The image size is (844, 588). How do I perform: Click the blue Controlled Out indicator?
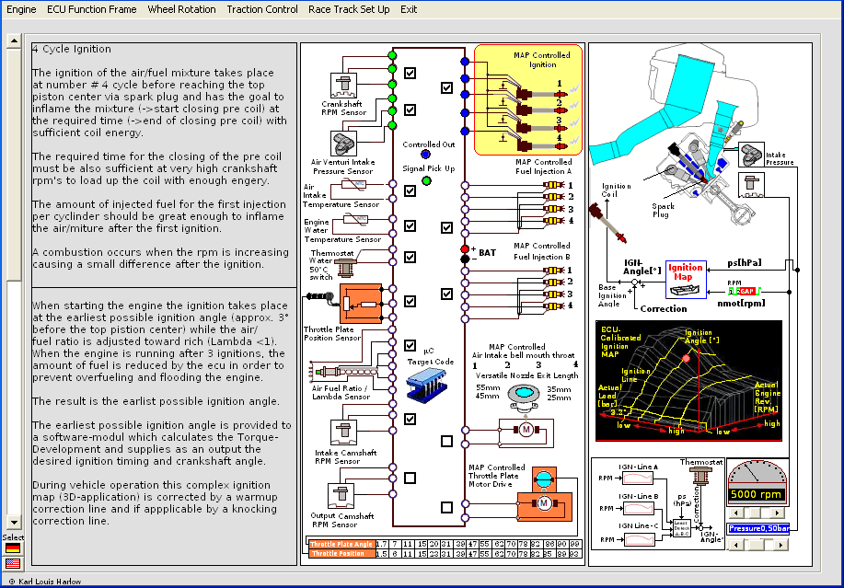(x=426, y=155)
